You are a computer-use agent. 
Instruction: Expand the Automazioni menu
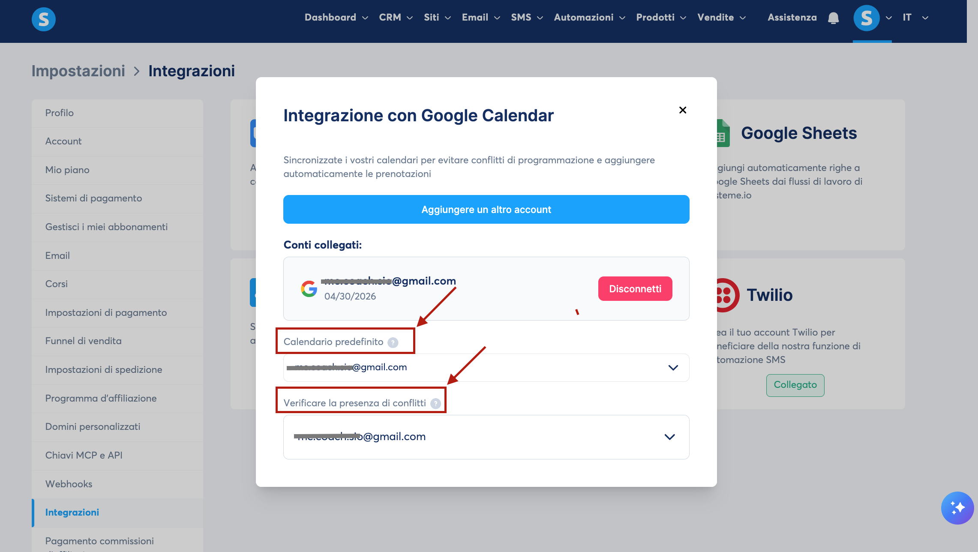(x=590, y=18)
